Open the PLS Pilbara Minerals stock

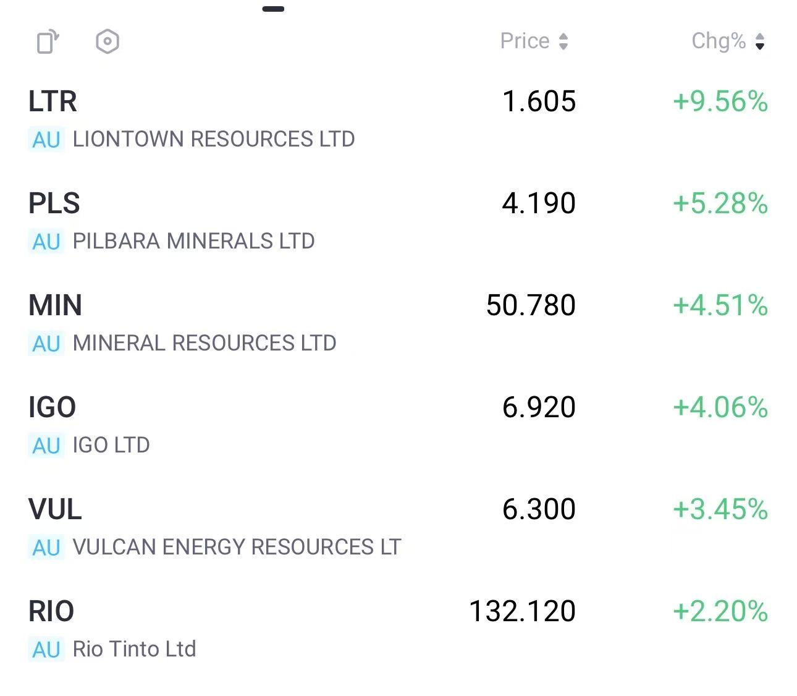tap(247, 221)
